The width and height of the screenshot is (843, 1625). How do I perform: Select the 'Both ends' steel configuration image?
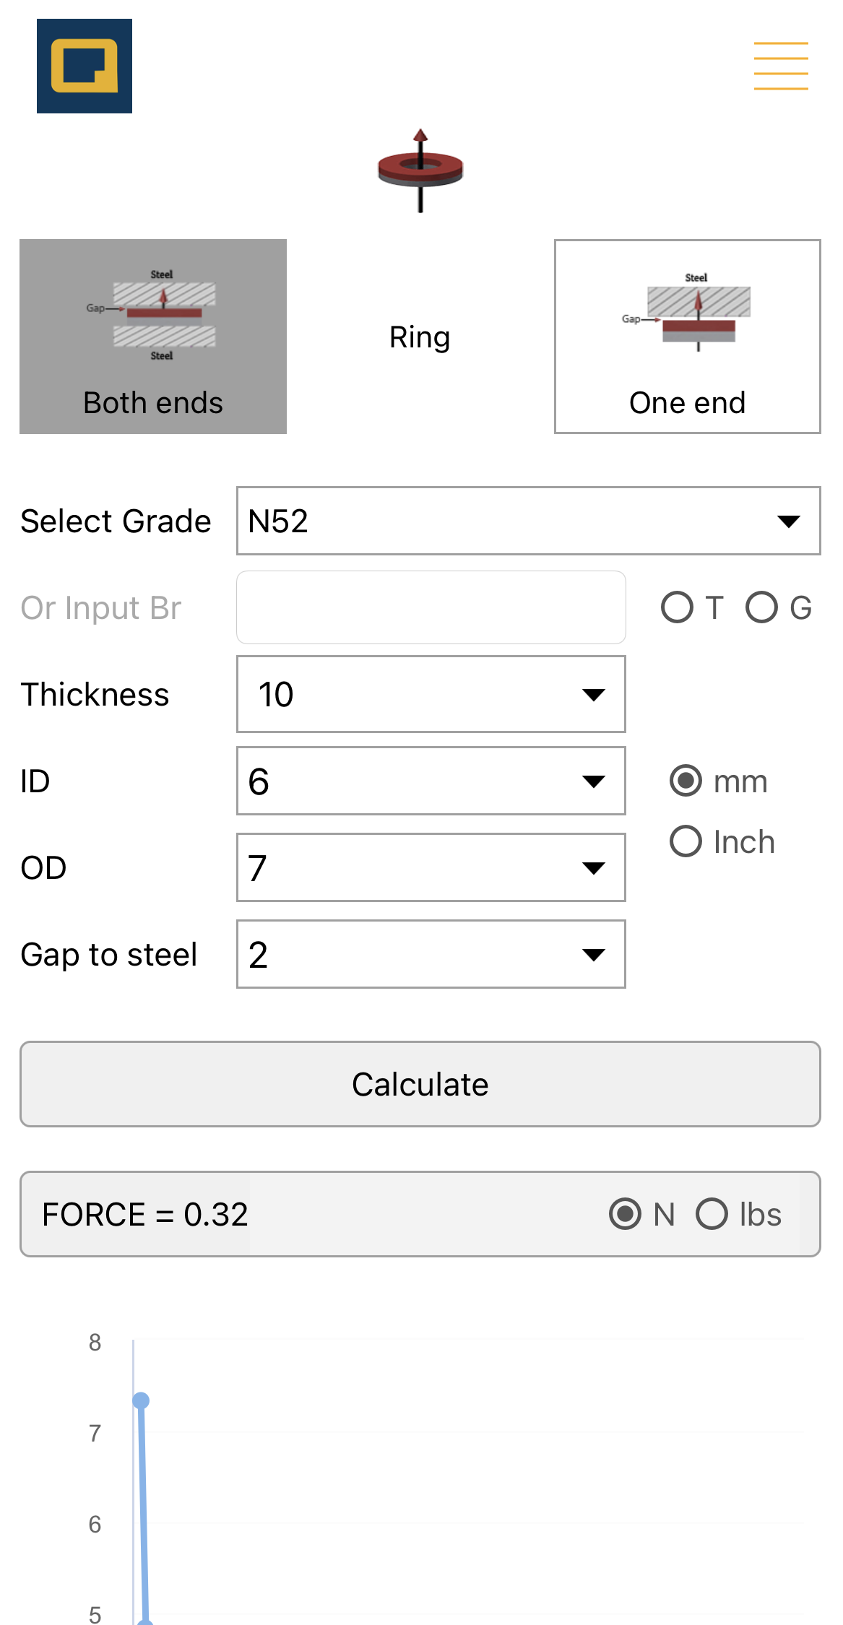click(x=152, y=335)
